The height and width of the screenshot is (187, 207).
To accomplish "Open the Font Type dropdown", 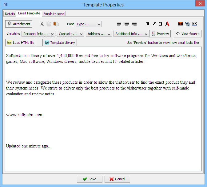I will click(89, 24).
